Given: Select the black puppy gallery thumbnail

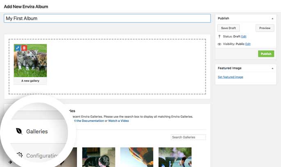Looking at the screenshot, I should pos(99,157).
